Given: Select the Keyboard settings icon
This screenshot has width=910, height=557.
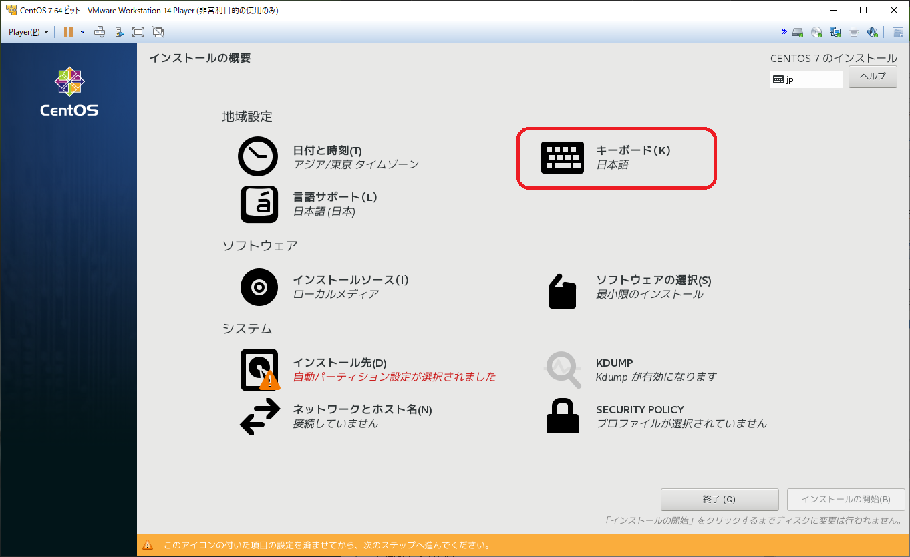Looking at the screenshot, I should (x=563, y=158).
